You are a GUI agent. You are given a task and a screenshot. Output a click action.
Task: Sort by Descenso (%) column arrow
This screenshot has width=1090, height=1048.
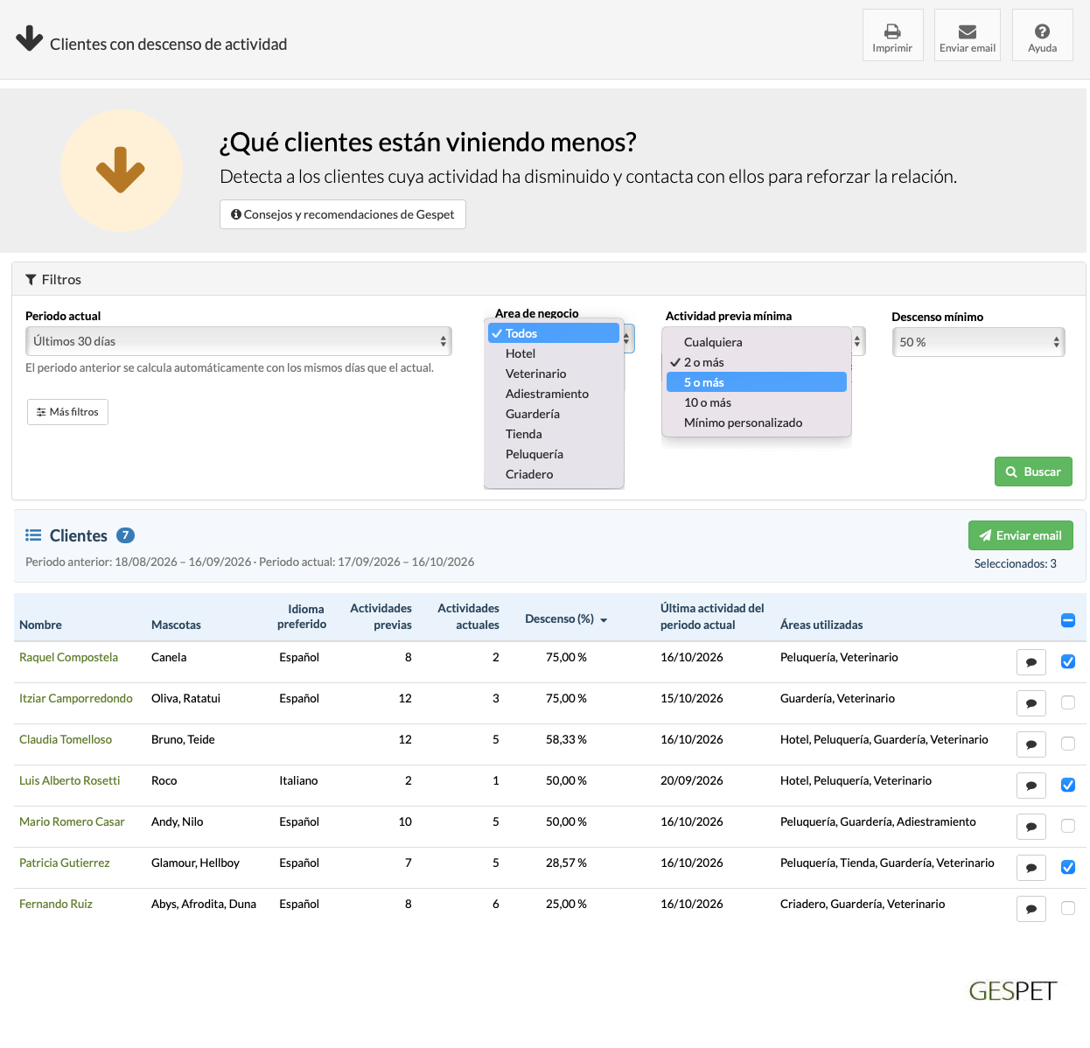tap(604, 620)
